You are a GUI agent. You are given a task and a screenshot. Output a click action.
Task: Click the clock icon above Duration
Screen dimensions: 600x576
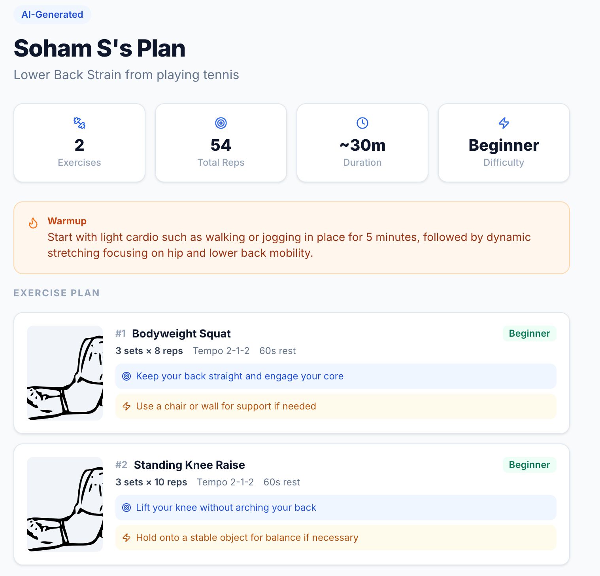(x=362, y=123)
